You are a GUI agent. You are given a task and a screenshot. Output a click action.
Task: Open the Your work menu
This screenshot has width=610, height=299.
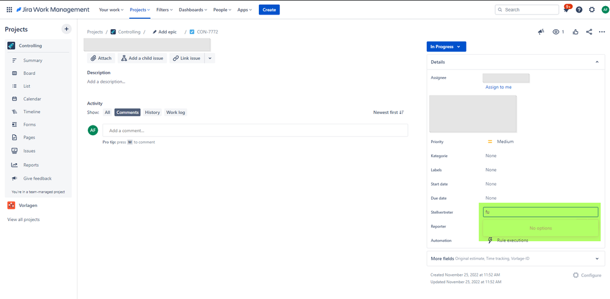tap(111, 10)
